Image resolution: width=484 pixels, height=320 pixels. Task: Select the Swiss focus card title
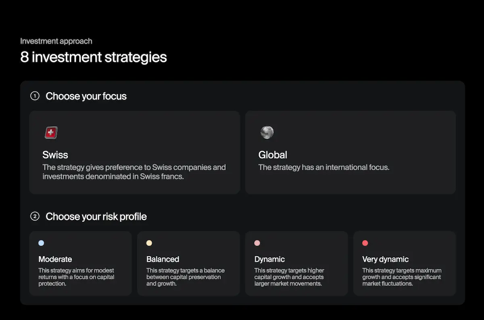point(55,155)
